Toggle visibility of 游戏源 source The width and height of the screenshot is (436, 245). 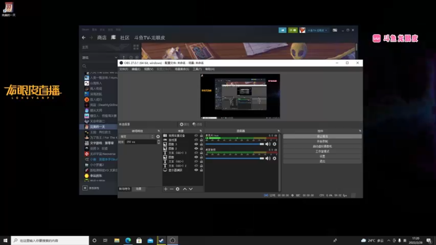(196, 140)
